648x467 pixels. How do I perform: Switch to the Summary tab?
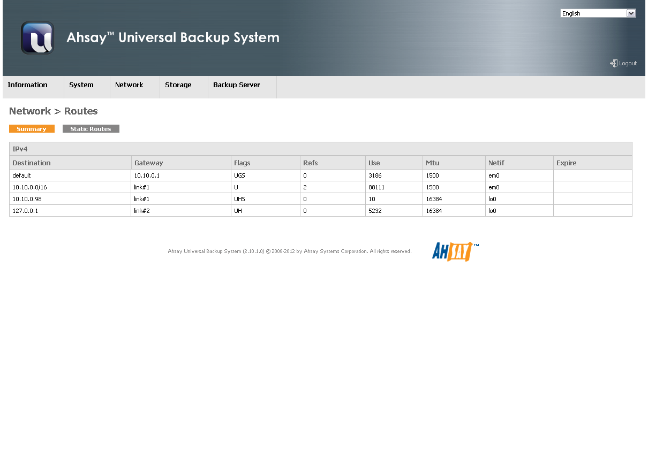tap(32, 129)
